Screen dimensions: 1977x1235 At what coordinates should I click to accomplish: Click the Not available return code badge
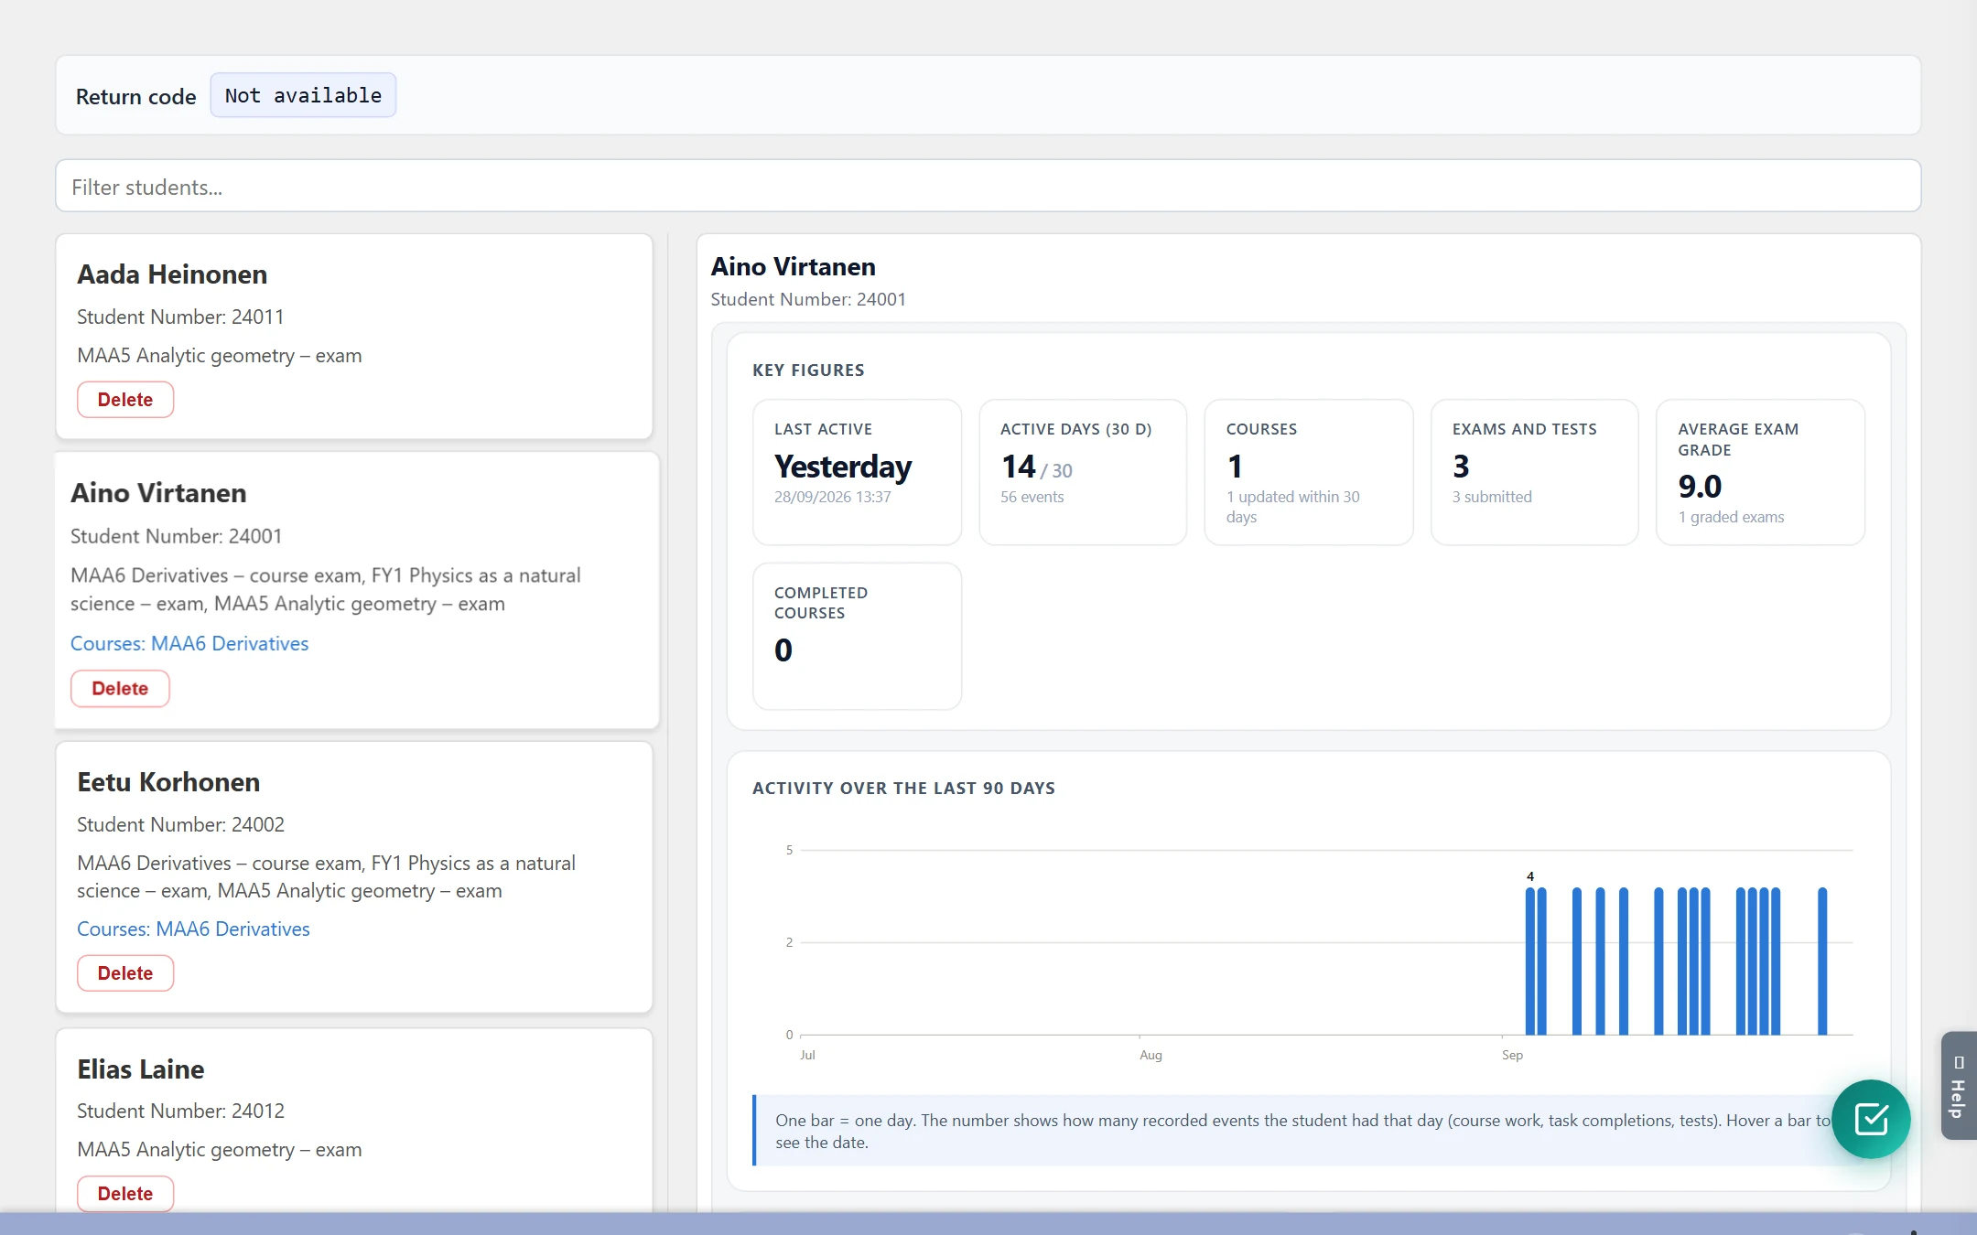303,95
